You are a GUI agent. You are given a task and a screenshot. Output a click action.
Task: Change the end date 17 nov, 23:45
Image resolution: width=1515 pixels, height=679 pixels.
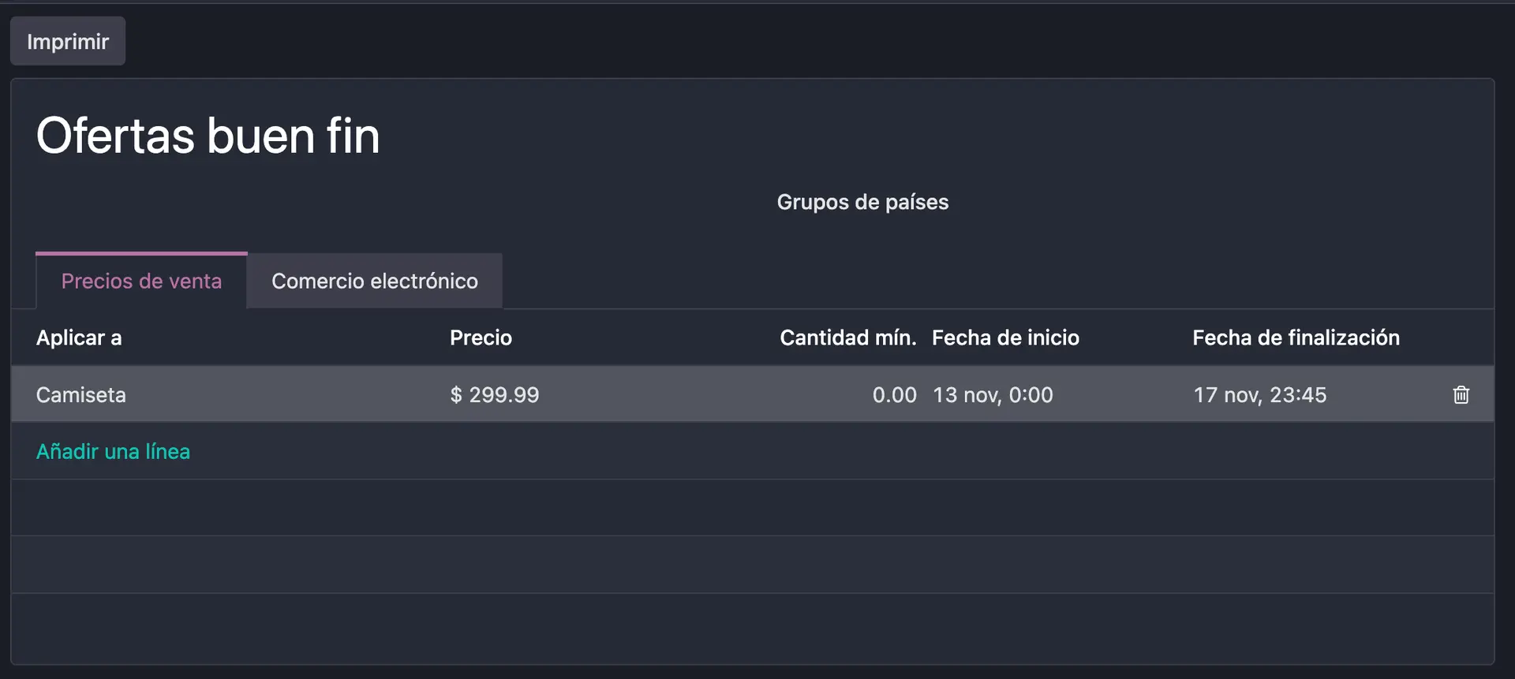pyautogui.click(x=1260, y=395)
